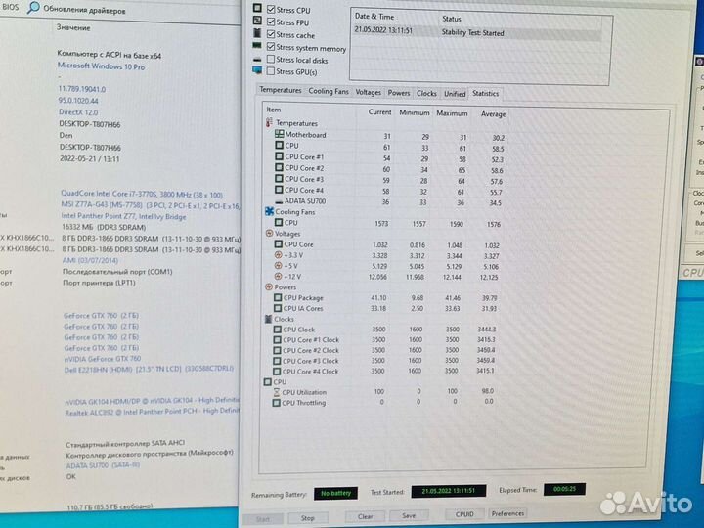The image size is (704, 528).
Task: Open the ADATA SU700 (SATA-III) link
Action: tap(103, 465)
